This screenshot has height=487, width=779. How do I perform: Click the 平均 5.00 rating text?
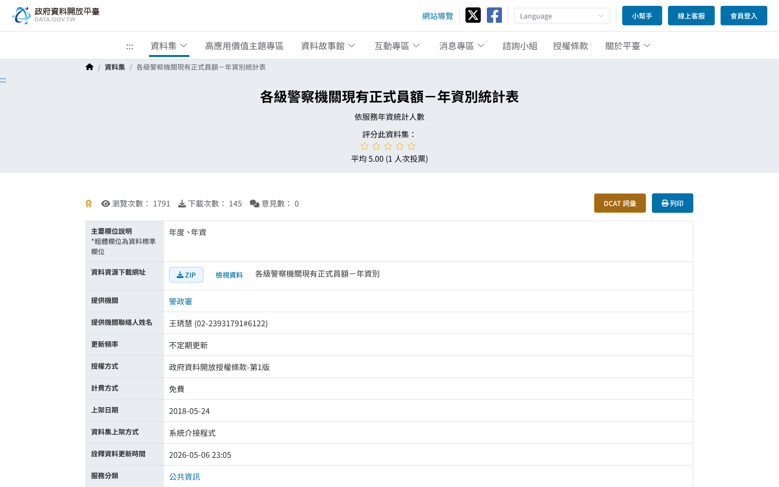tap(389, 159)
